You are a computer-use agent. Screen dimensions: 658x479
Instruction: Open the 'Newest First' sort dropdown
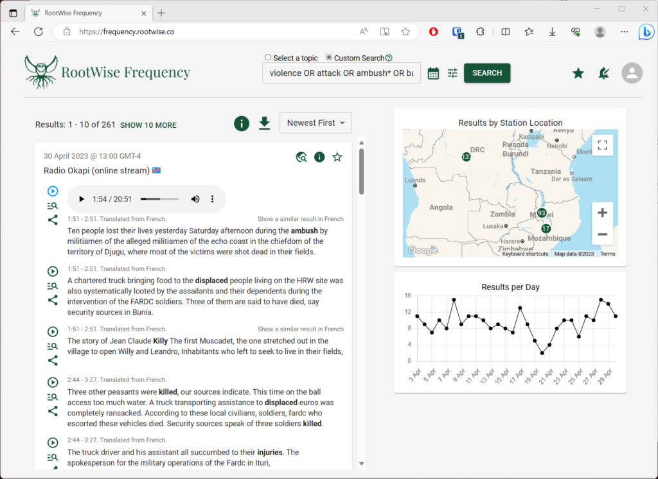pyautogui.click(x=316, y=123)
